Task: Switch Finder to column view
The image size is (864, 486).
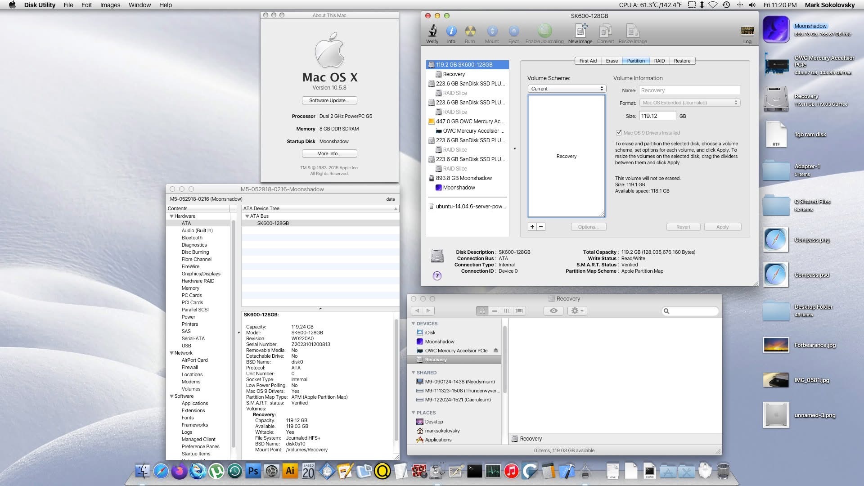Action: (507, 310)
